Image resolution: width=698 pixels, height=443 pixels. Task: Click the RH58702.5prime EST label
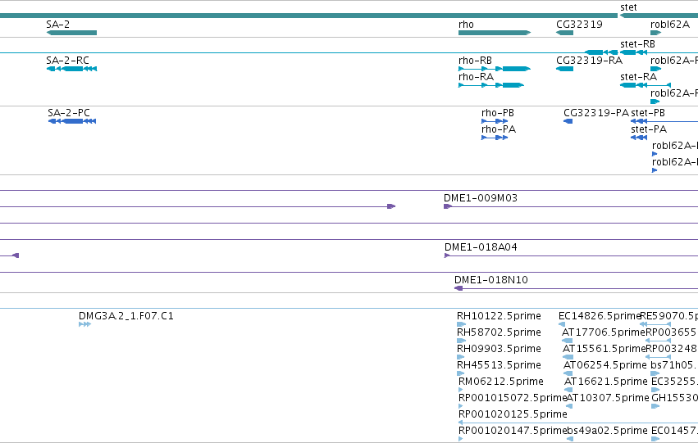point(499,332)
